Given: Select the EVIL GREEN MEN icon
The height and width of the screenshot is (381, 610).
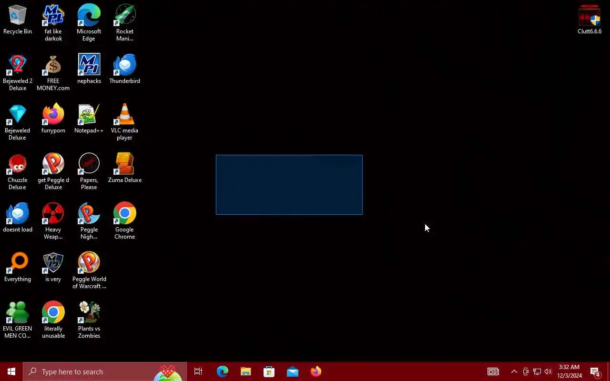Looking at the screenshot, I should coord(18,320).
